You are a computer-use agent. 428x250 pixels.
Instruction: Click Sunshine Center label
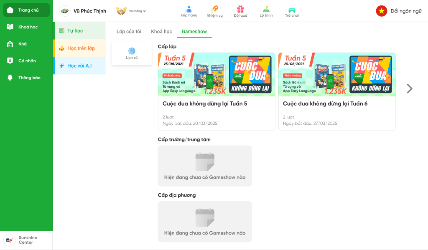(28, 240)
